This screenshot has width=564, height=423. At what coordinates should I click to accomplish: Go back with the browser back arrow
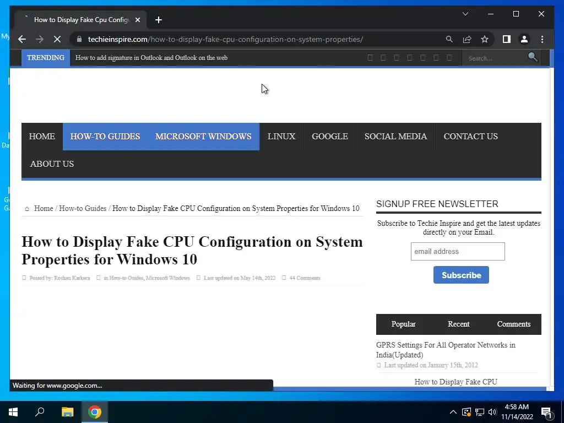point(22,39)
